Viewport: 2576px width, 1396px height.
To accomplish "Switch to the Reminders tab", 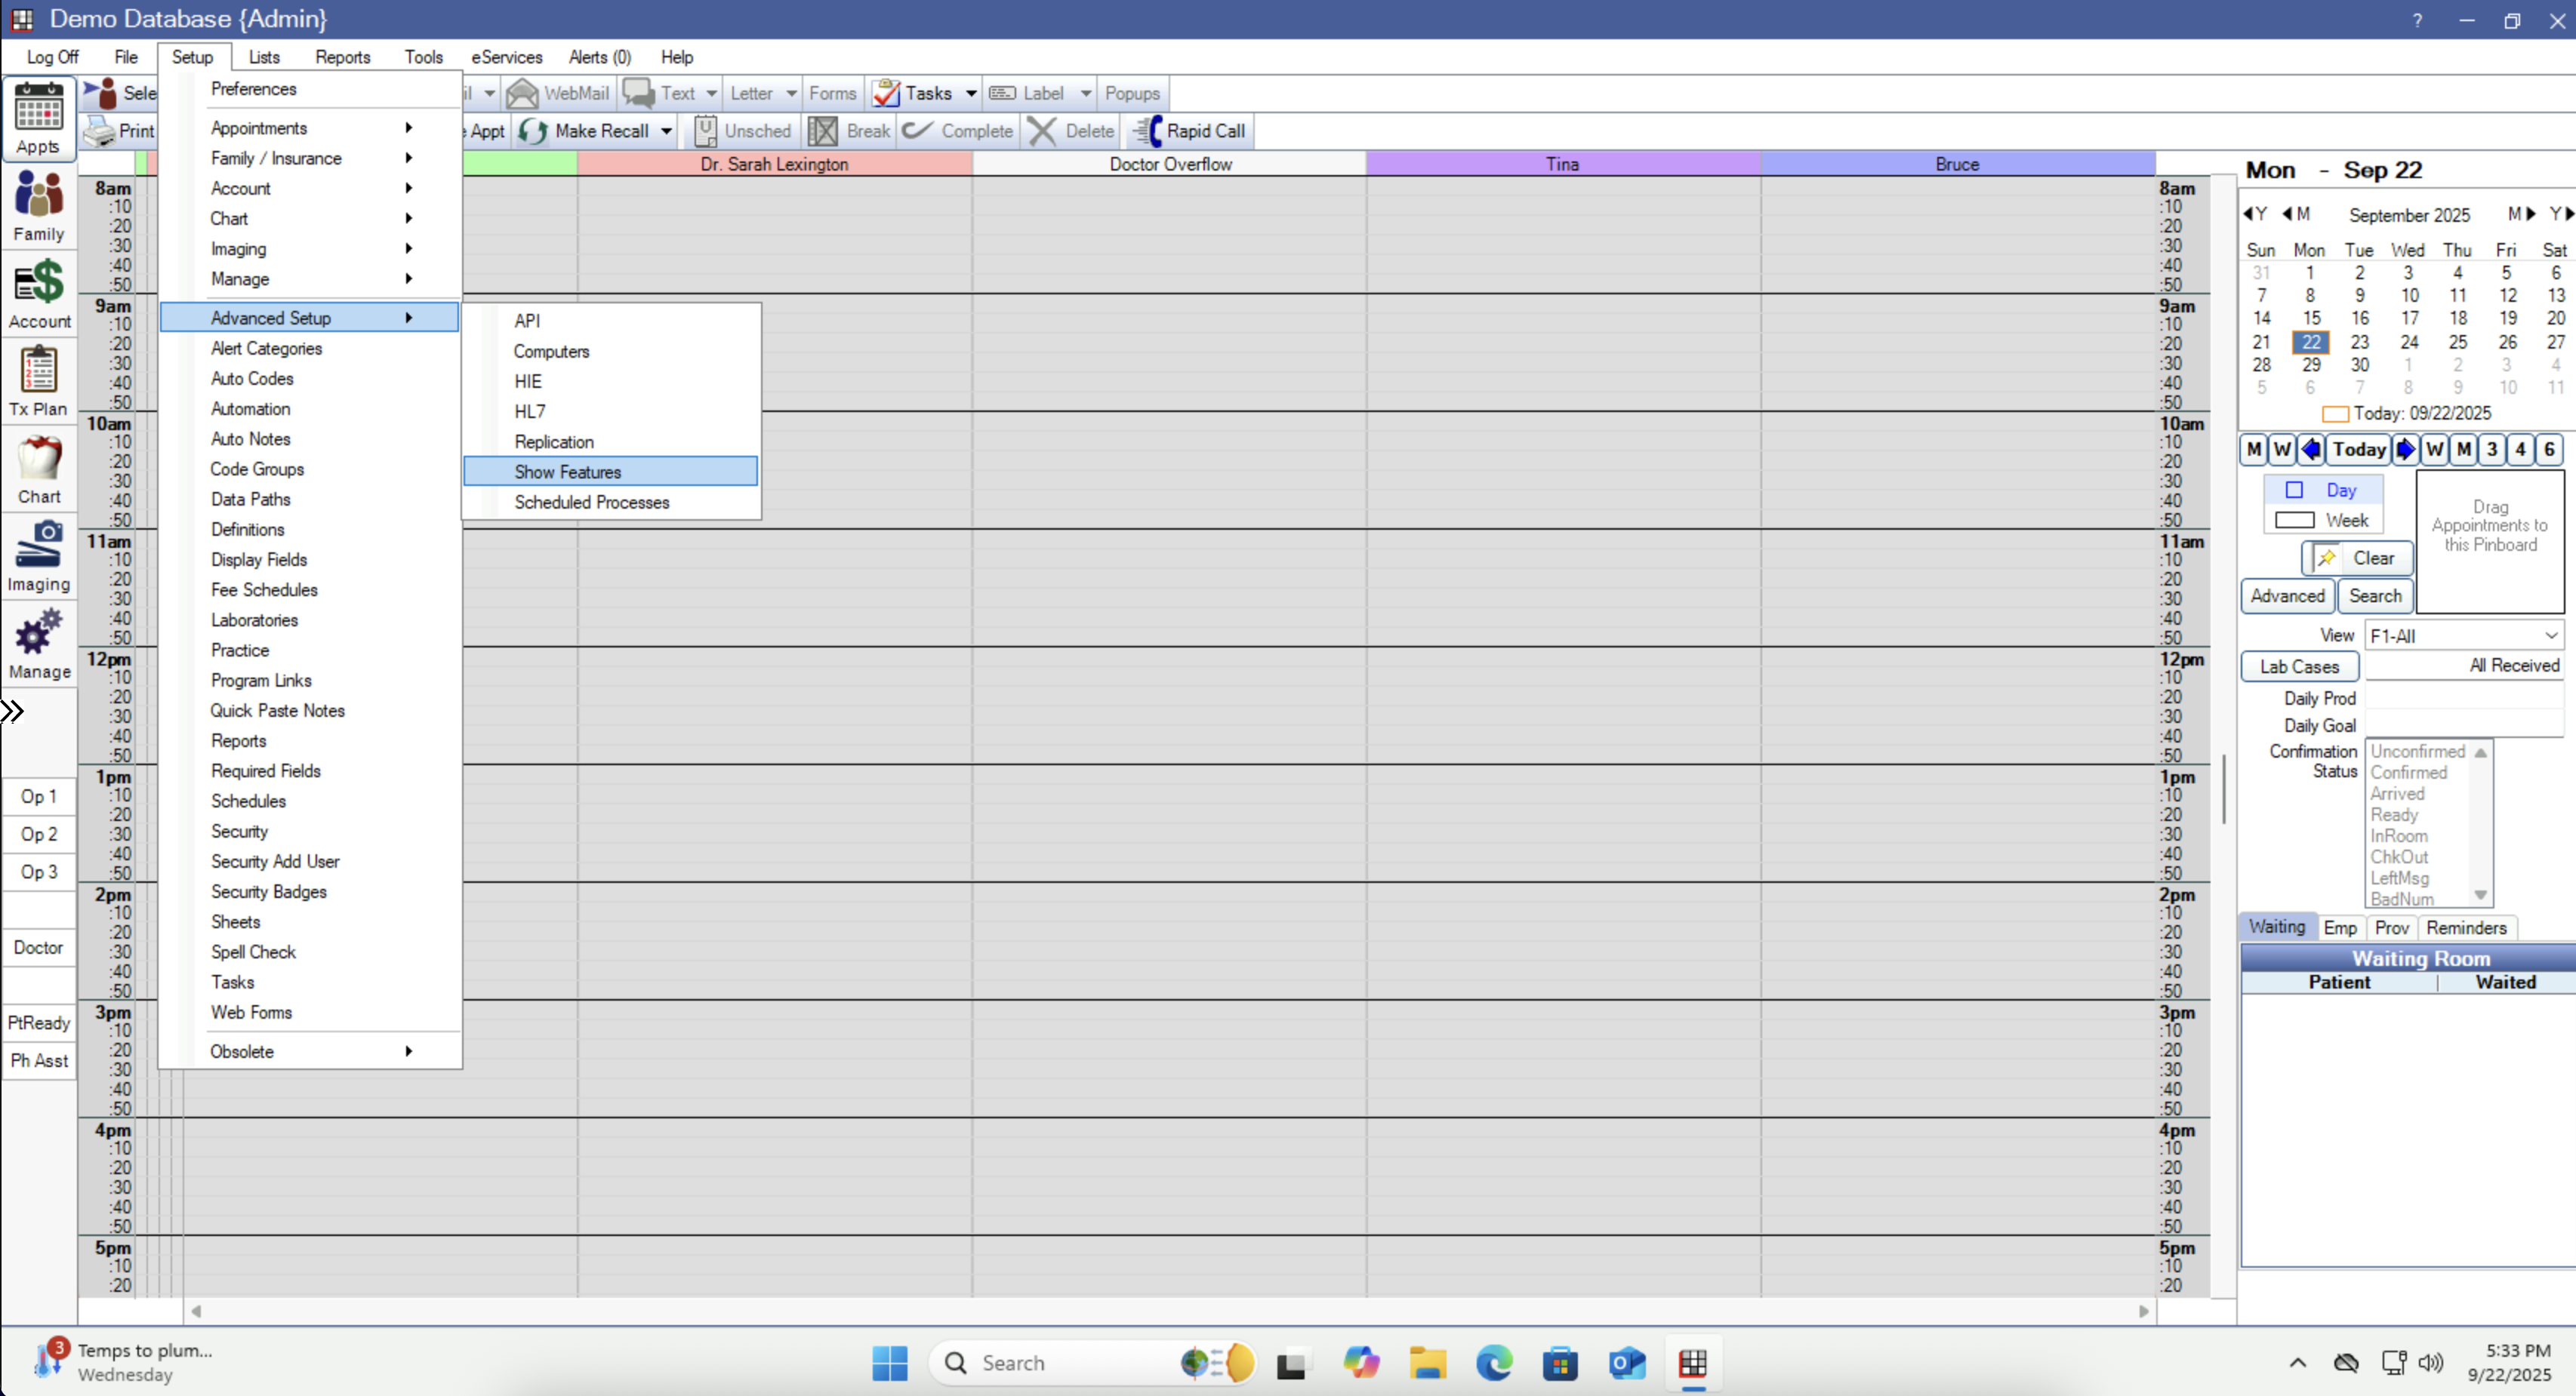I will (x=2466, y=927).
